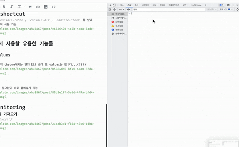
Task: Switch to the 성능 (Performance) tab
Action: click(x=154, y=5)
